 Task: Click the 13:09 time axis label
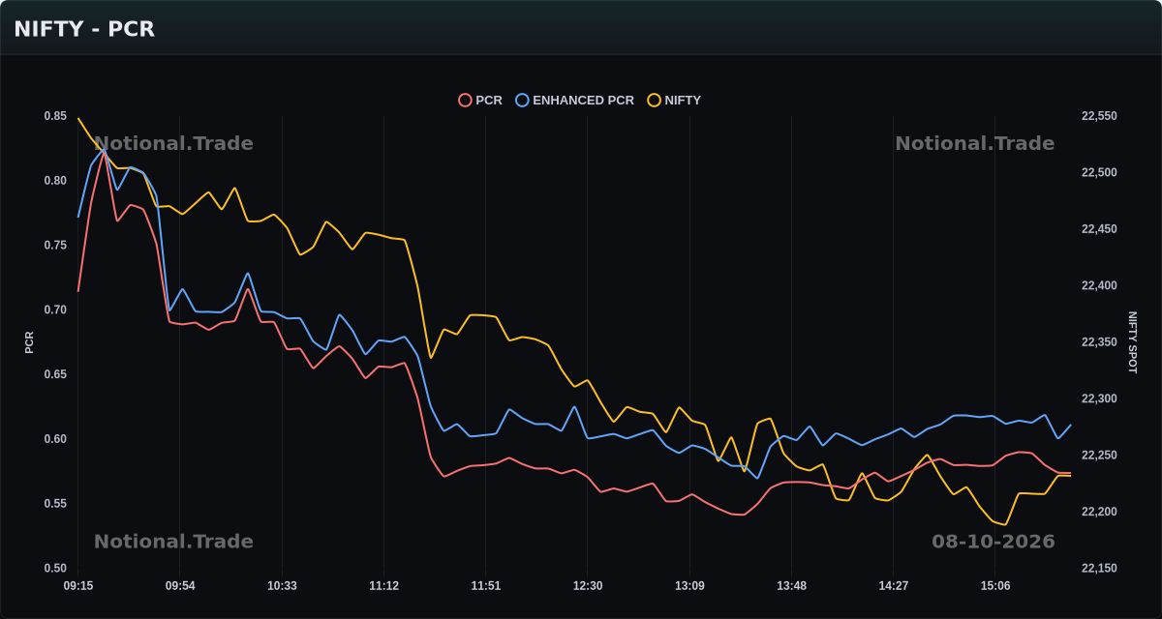(x=689, y=586)
